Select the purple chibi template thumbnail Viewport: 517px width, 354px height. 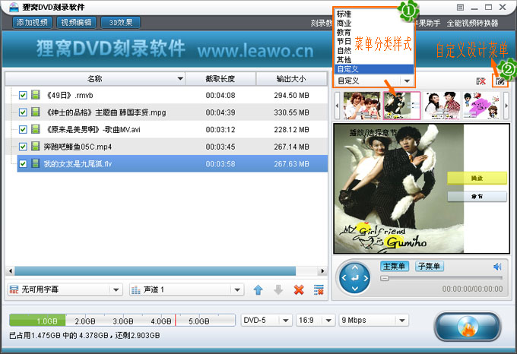[x=481, y=106]
